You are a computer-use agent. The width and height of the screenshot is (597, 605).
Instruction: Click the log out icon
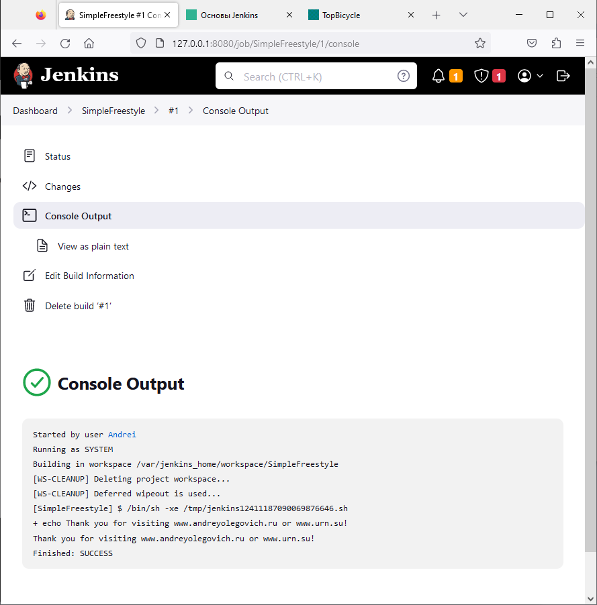(x=563, y=76)
